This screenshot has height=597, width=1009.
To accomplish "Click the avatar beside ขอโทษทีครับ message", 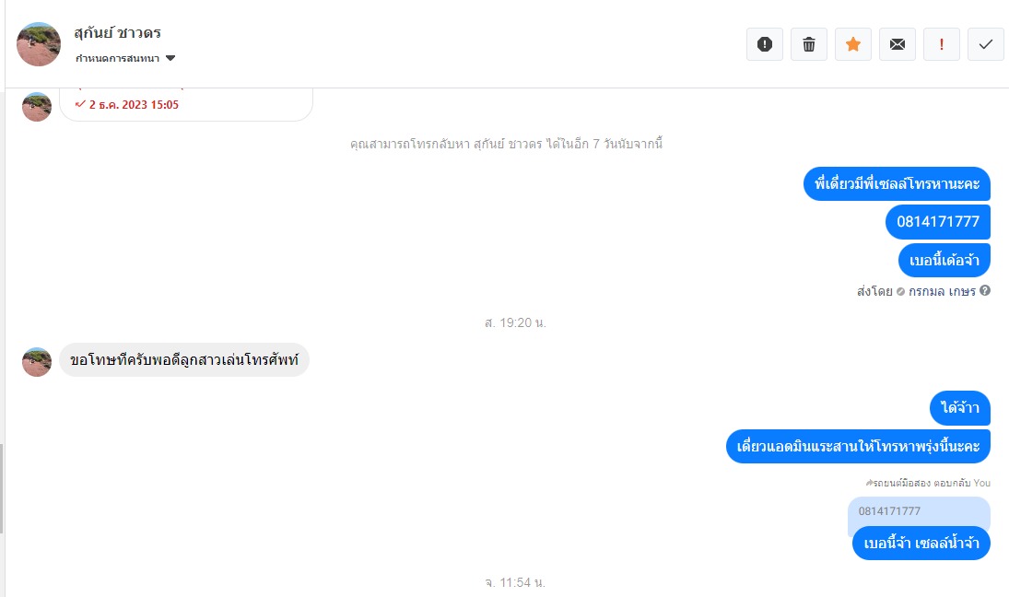I will pyautogui.click(x=37, y=362).
